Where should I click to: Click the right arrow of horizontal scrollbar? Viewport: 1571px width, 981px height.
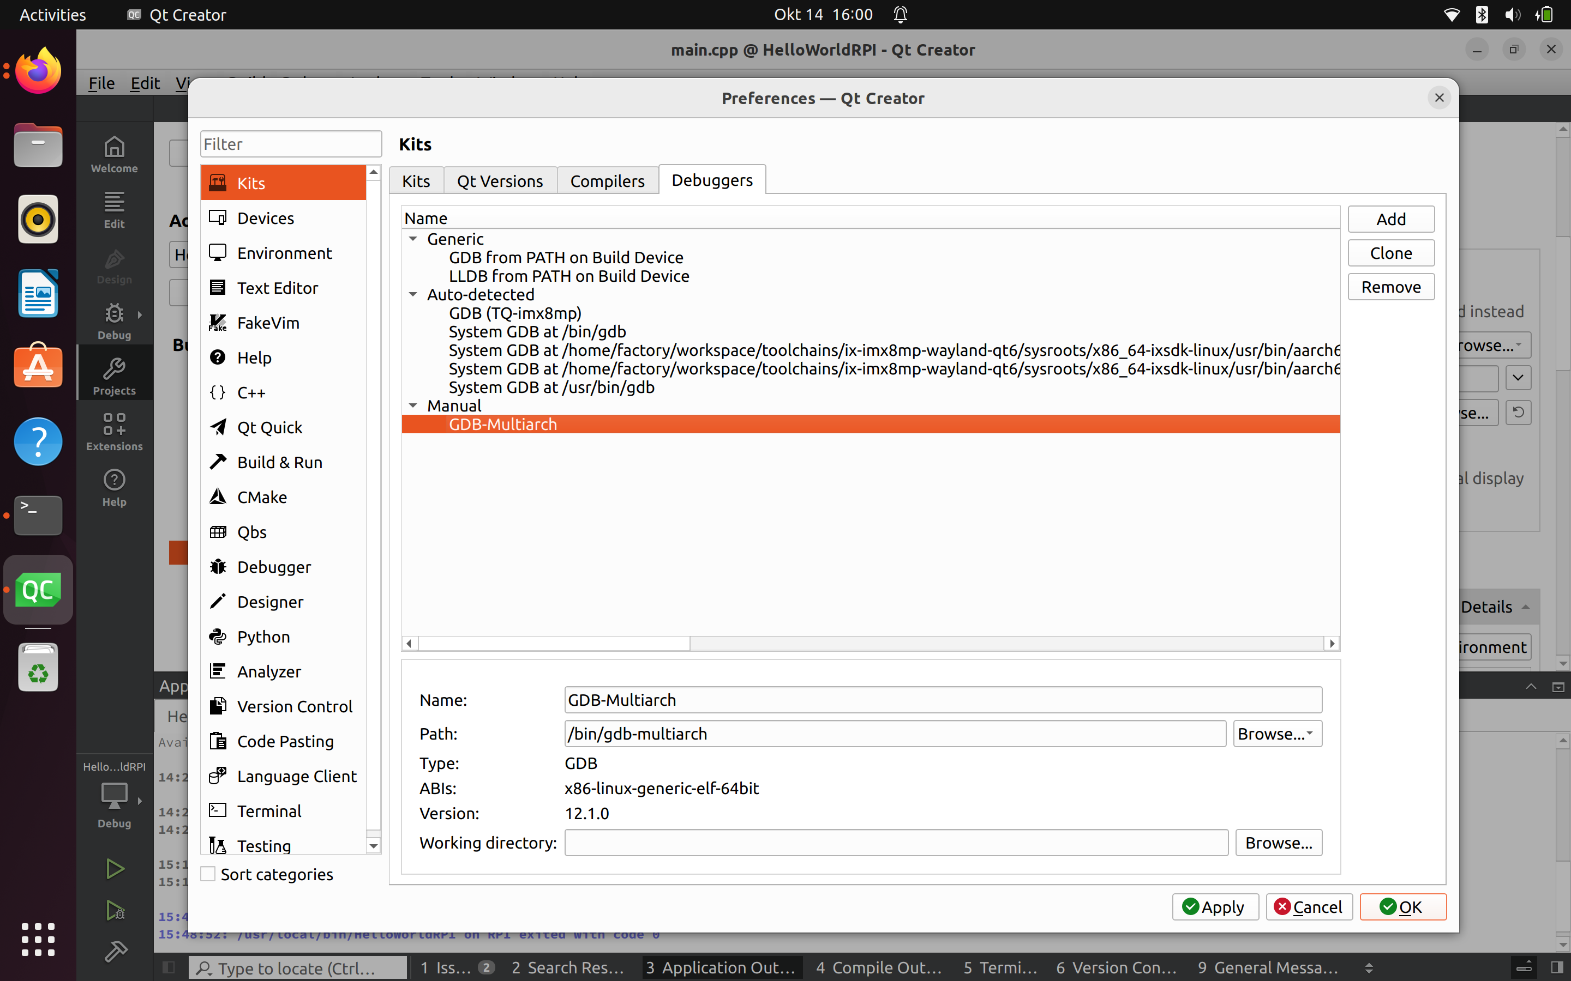(x=1332, y=643)
